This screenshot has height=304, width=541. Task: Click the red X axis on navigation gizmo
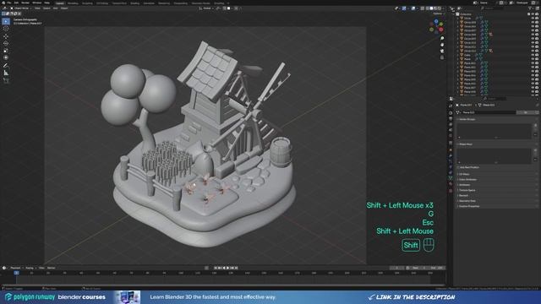point(441,30)
